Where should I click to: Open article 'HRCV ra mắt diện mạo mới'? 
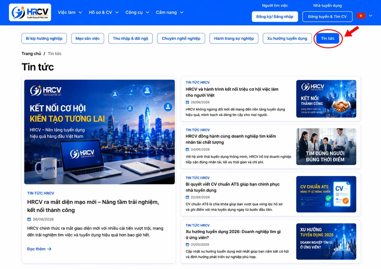point(93,206)
